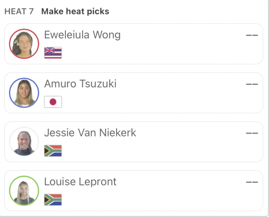Click the score dashes for Amuro Tsuzuki
This screenshot has width=269, height=217.
(252, 84)
